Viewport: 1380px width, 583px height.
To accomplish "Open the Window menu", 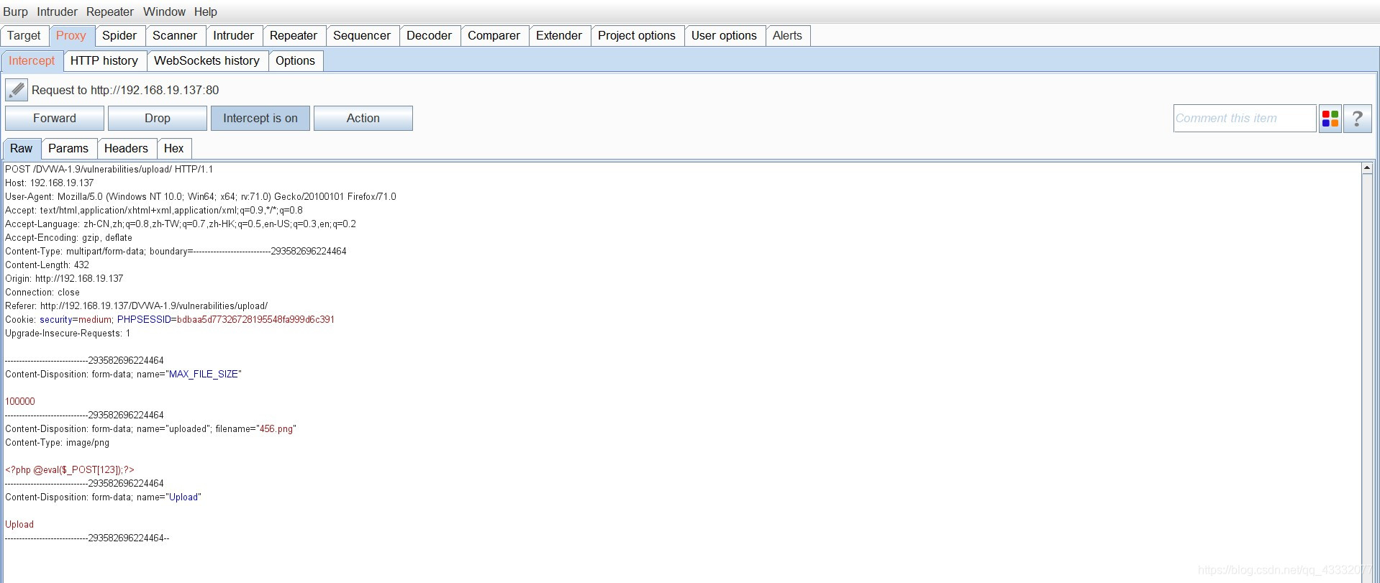I will 164,12.
